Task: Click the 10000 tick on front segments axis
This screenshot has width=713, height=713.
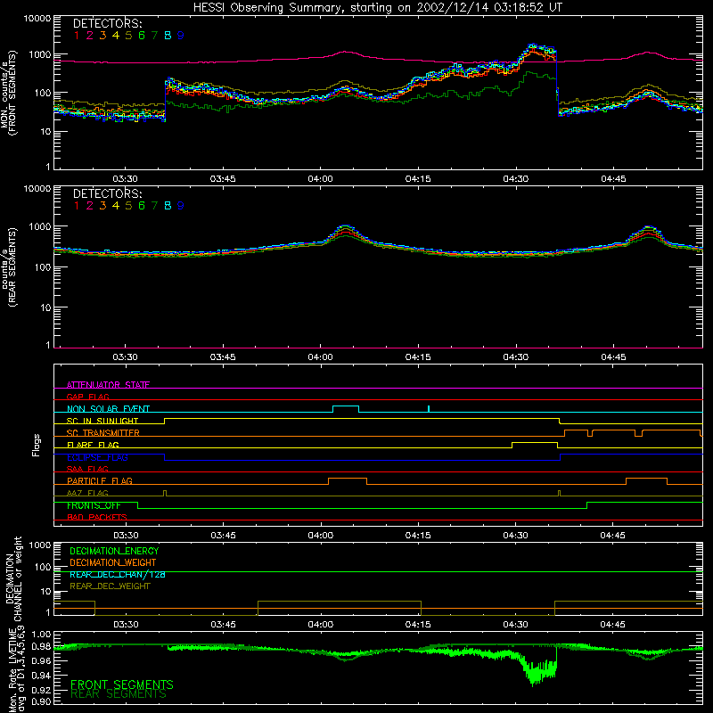Action: click(37, 19)
